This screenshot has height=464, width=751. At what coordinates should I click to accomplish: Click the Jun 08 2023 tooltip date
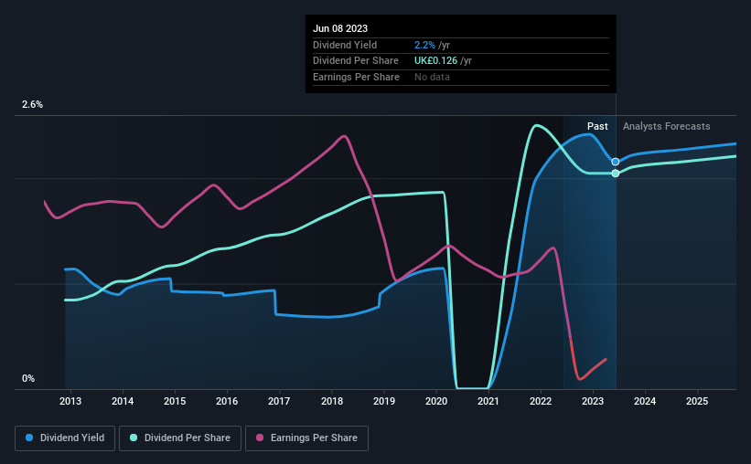point(340,28)
